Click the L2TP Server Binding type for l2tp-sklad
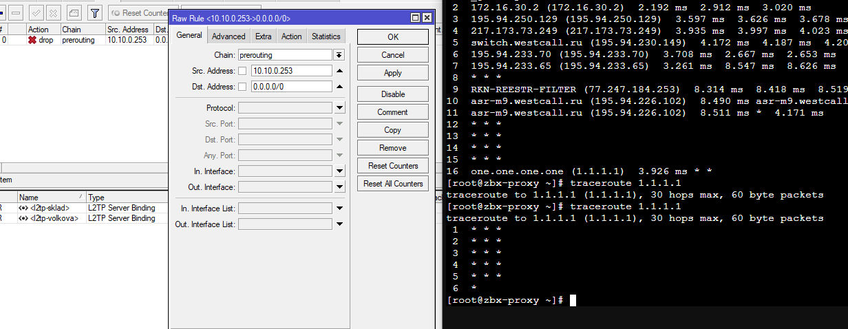The image size is (848, 329). (x=122, y=208)
